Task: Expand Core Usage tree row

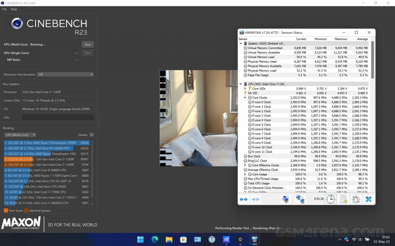Action: point(245,174)
